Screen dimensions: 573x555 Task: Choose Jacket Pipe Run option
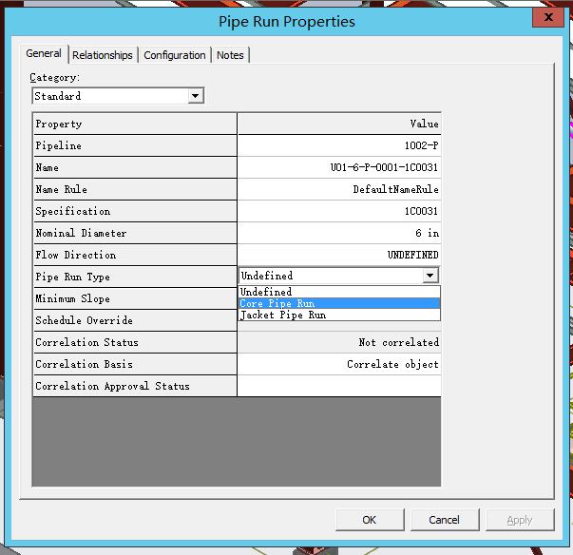[x=339, y=315]
